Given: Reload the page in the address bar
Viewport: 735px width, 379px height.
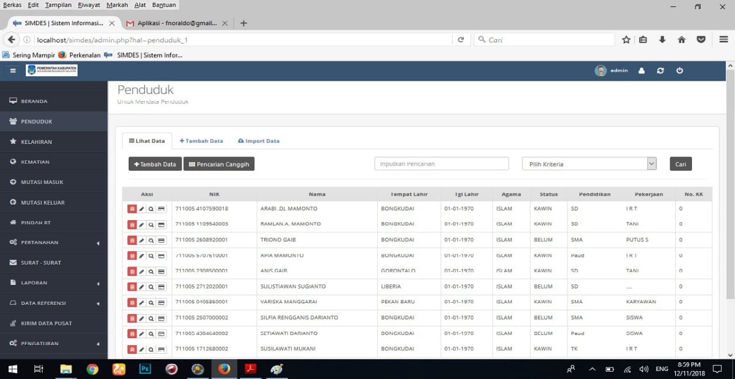Looking at the screenshot, I should point(461,40).
